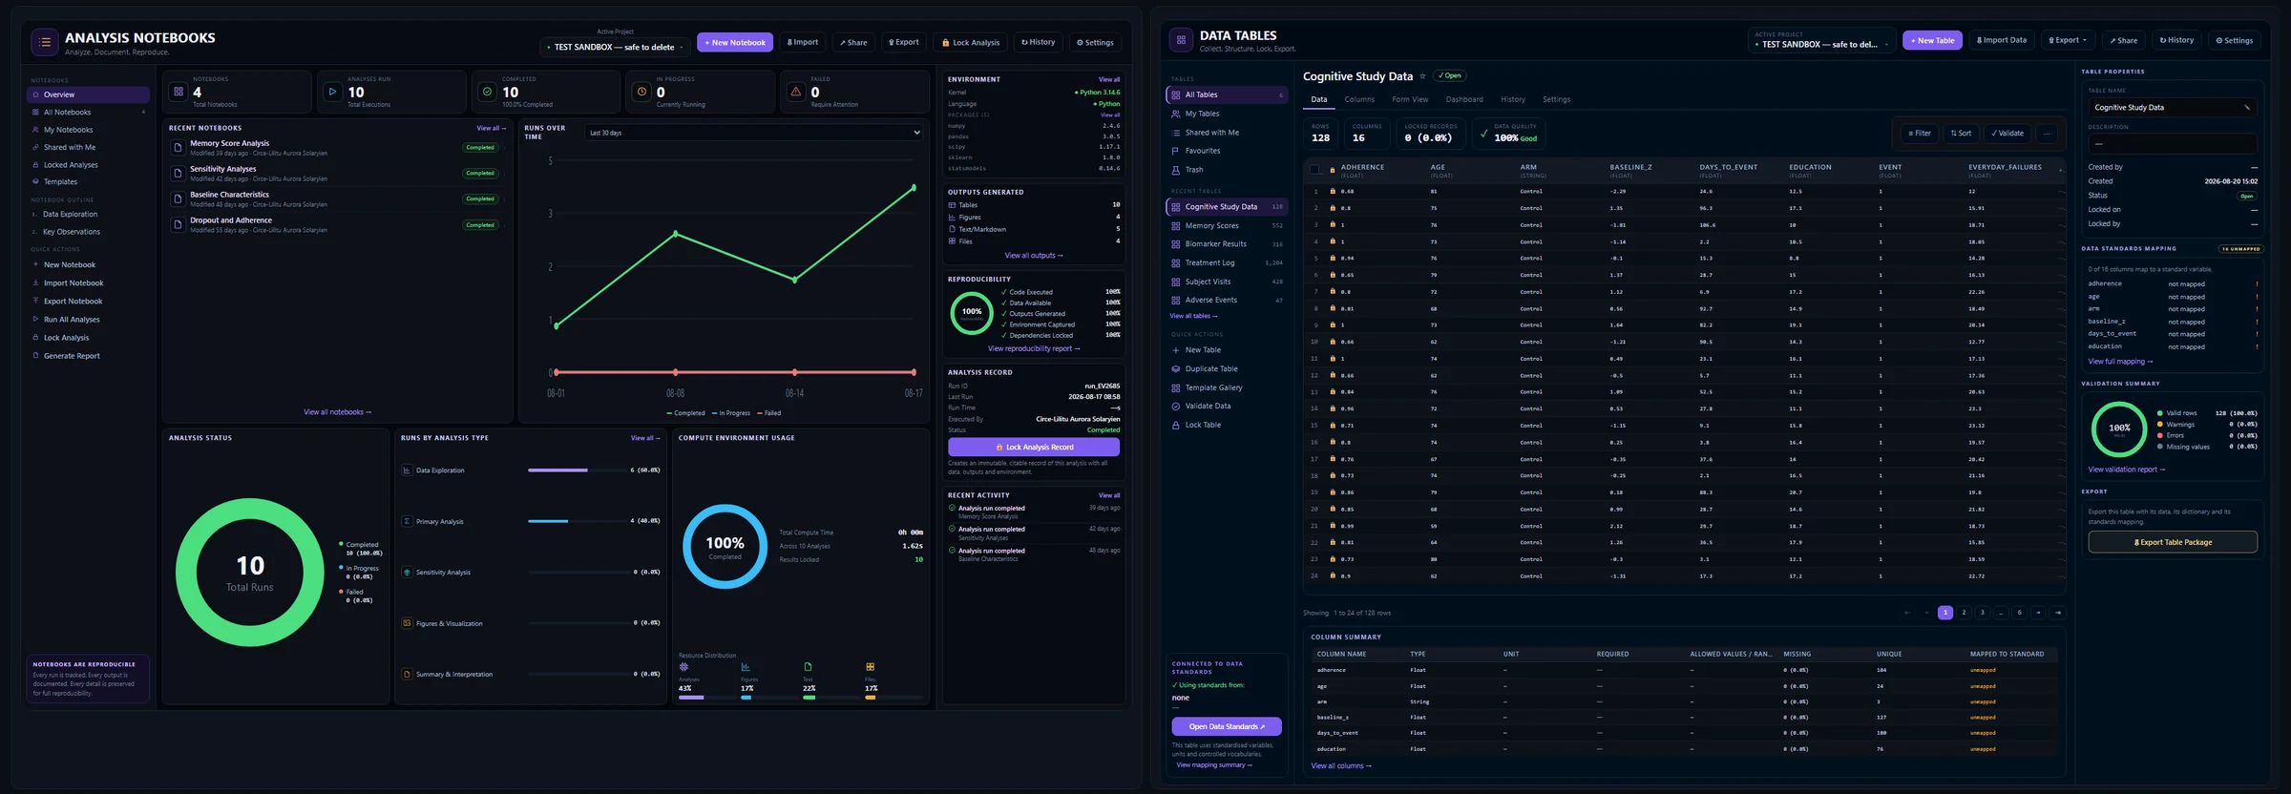Open the Dashboard tab of Cognitive Study Data
Image resolution: width=2291 pixels, height=794 pixels.
point(1464,99)
